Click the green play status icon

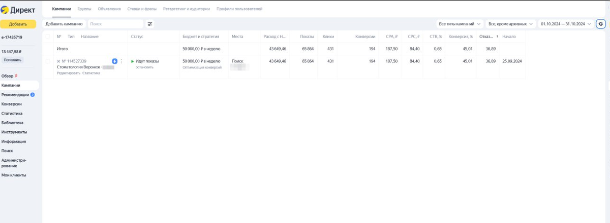tap(133, 61)
